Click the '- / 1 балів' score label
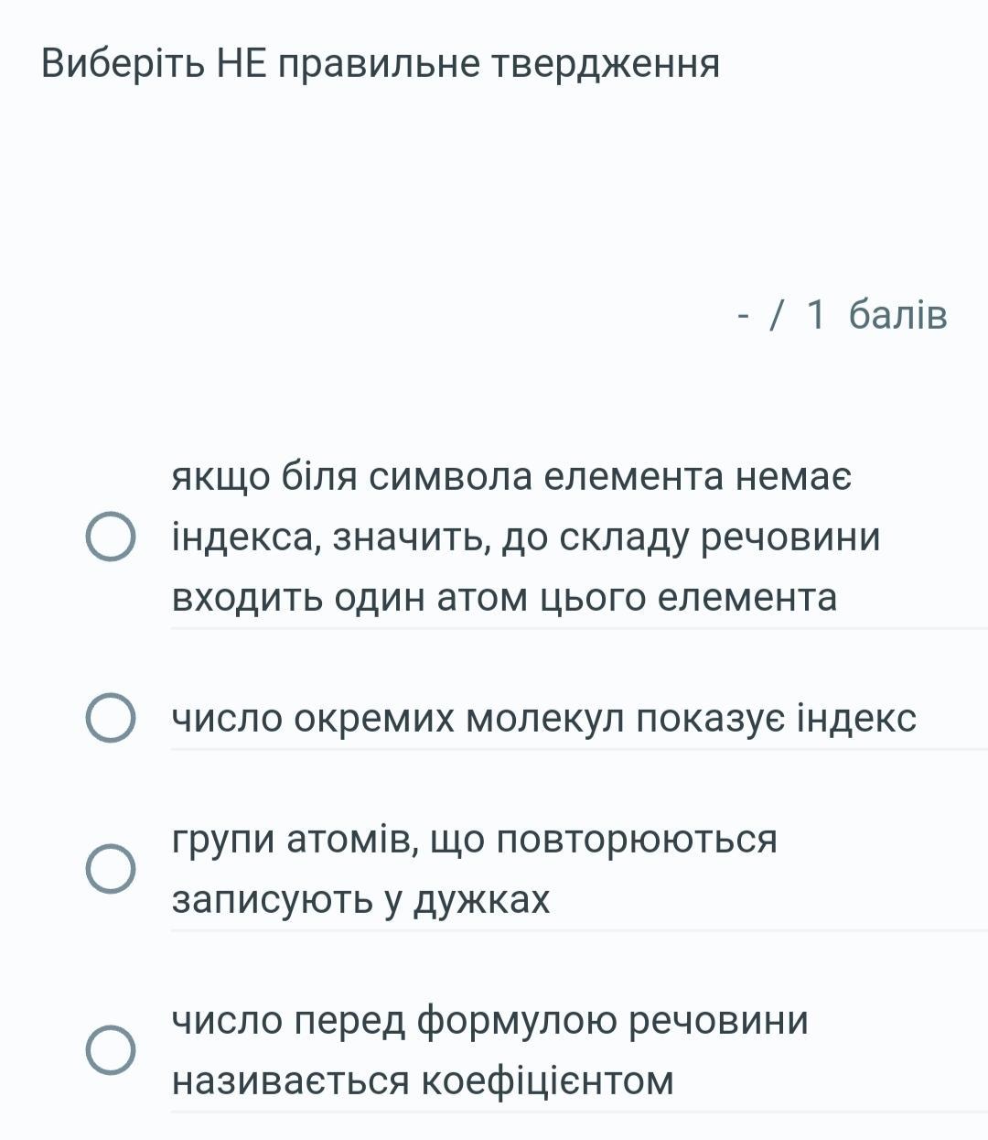The image size is (988, 1140). [x=842, y=315]
